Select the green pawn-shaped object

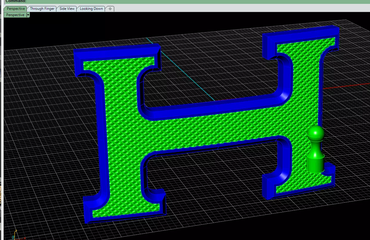click(315, 149)
